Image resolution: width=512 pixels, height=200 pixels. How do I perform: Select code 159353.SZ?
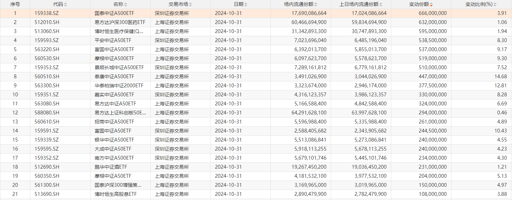47,67
